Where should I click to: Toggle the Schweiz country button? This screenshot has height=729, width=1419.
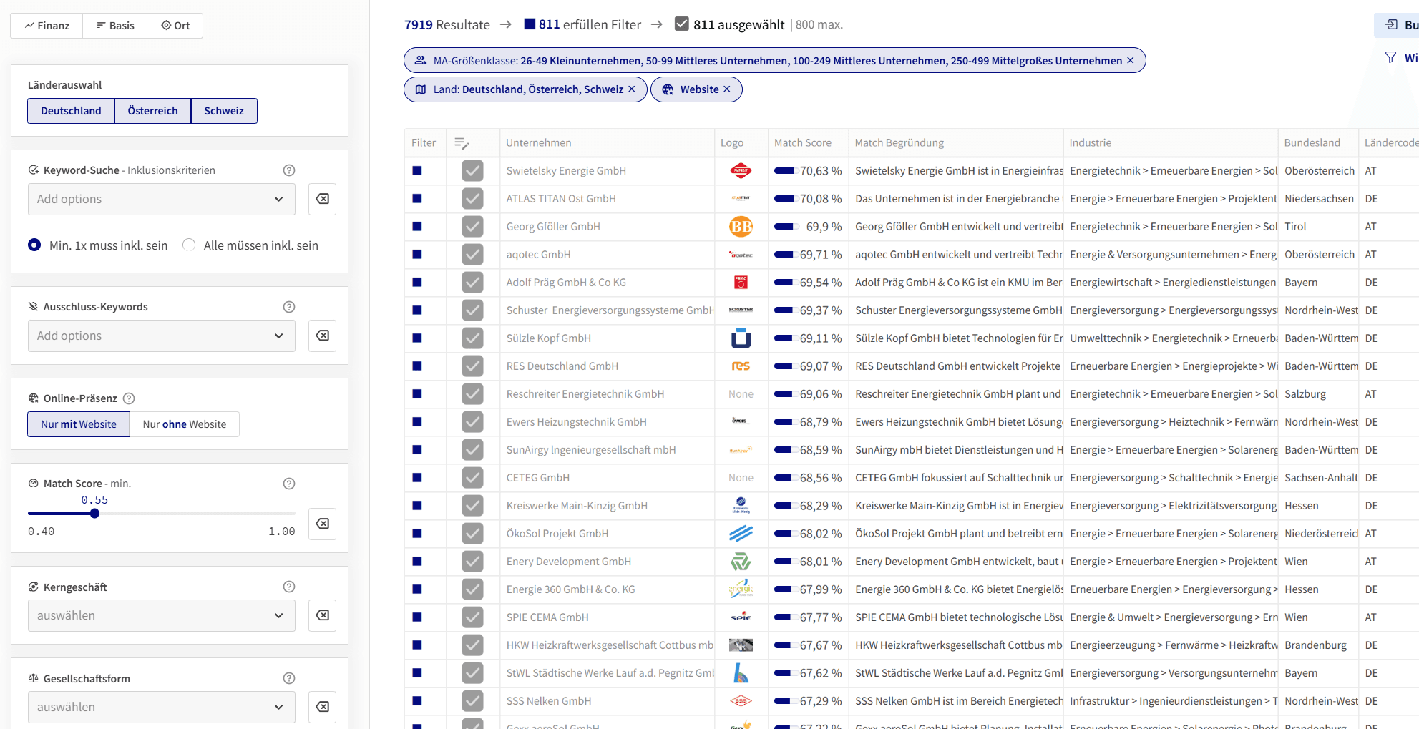click(224, 111)
